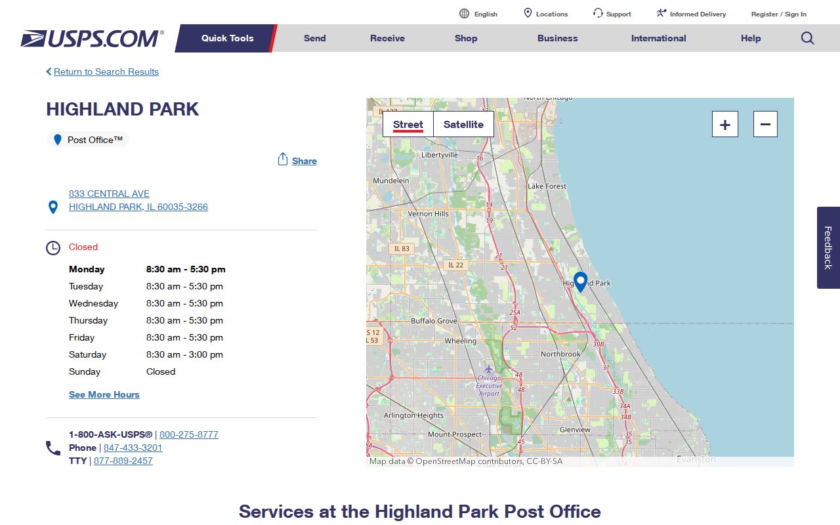Click the Informed Delivery icon
840x525 pixels.
[661, 13]
